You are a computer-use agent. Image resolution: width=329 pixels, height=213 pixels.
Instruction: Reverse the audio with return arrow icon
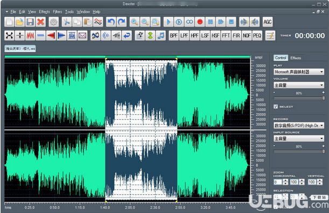click(x=127, y=35)
